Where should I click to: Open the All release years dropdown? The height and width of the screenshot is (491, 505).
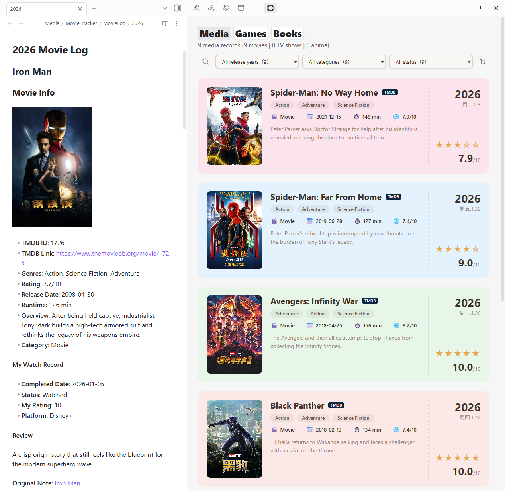click(257, 62)
